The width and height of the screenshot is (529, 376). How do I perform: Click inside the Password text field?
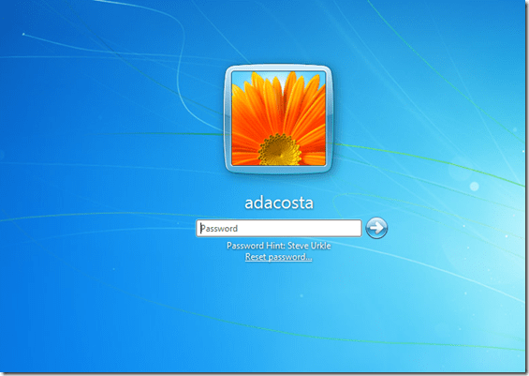click(279, 229)
